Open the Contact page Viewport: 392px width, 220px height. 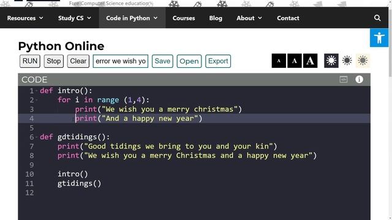click(288, 18)
